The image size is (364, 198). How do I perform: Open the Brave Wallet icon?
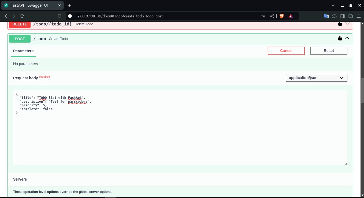point(350,16)
